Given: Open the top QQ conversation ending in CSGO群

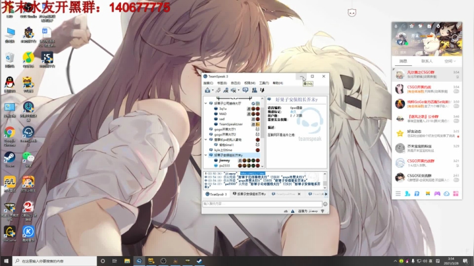Looking at the screenshot, I should [x=427, y=74].
